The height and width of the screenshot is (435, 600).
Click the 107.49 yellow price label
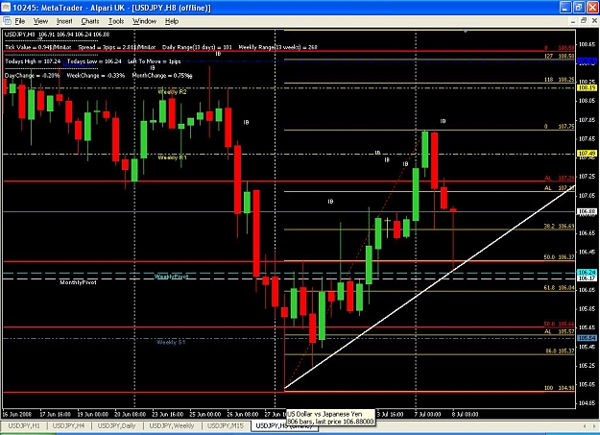587,154
